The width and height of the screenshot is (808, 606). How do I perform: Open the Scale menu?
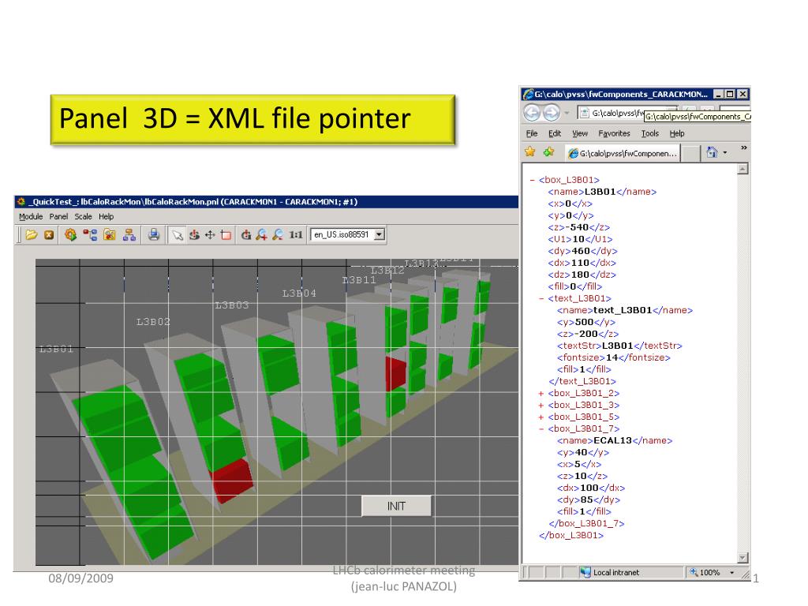click(83, 216)
